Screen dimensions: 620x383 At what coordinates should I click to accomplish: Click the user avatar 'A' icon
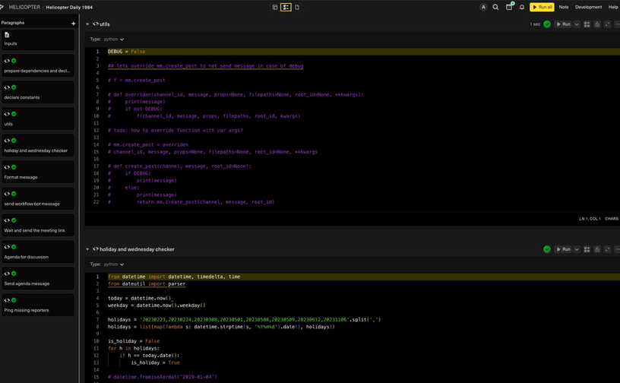coord(483,7)
